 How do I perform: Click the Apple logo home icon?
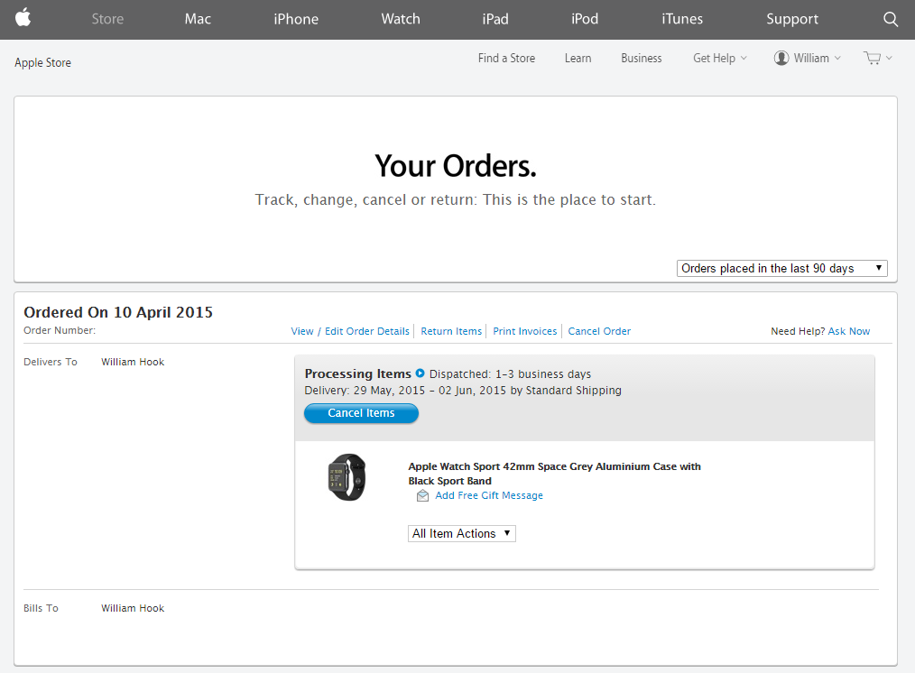[x=23, y=18]
